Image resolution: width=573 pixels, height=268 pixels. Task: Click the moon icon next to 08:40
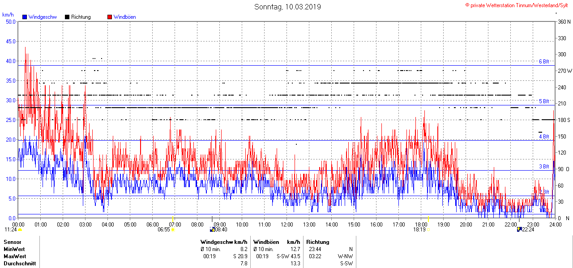(x=212, y=230)
